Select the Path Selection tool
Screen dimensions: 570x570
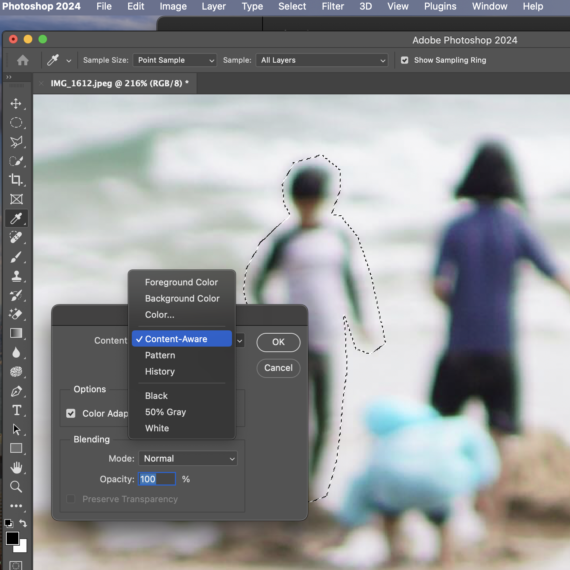tap(16, 430)
